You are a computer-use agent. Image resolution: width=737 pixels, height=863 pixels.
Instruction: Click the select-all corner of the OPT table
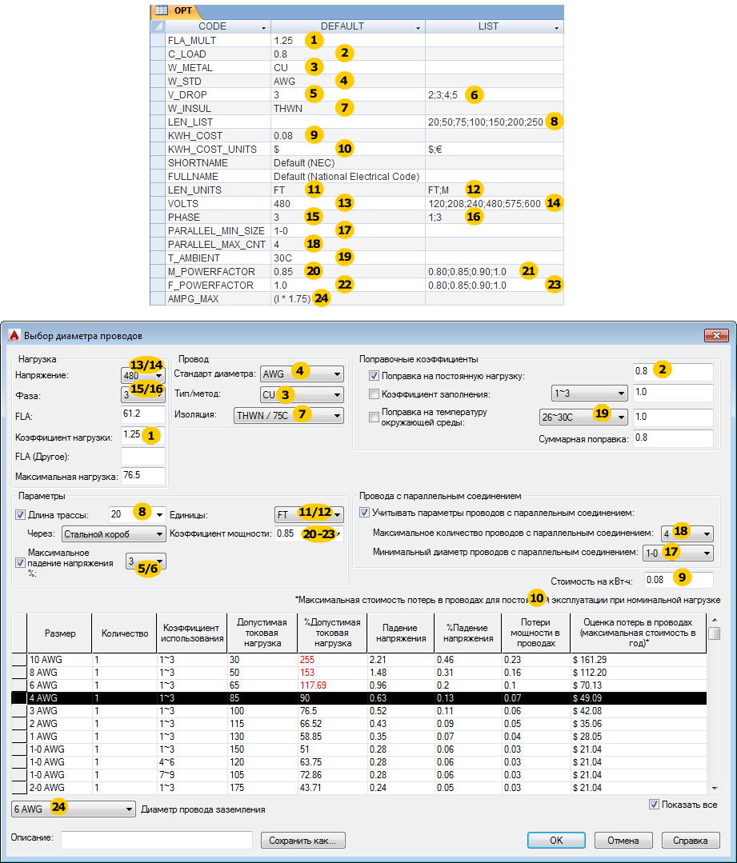[x=158, y=26]
